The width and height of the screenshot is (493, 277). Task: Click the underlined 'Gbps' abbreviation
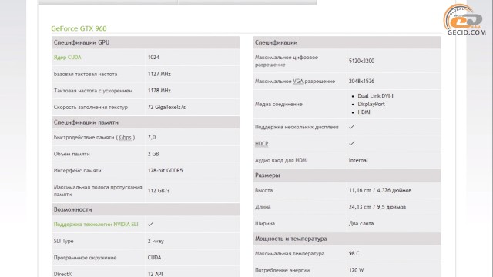point(125,137)
